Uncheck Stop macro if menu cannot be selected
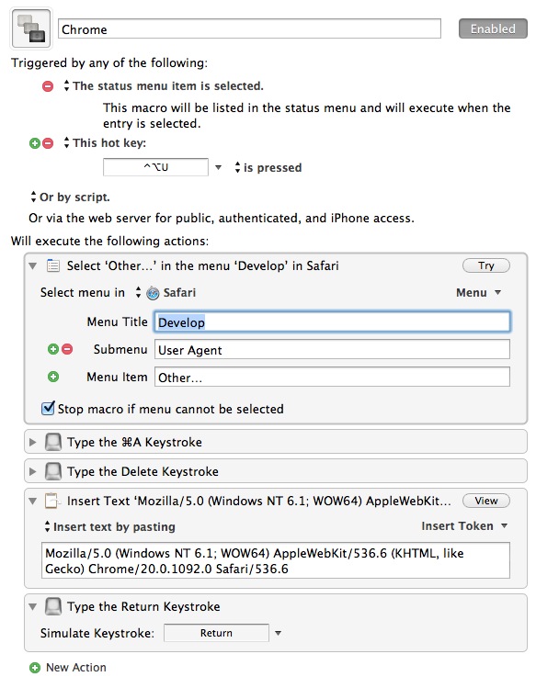536x688 pixels. (48, 408)
